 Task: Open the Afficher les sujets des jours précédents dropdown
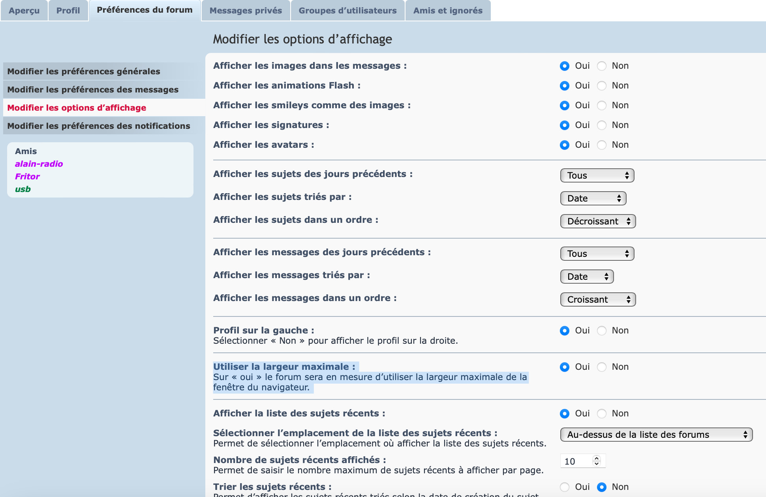tap(597, 175)
